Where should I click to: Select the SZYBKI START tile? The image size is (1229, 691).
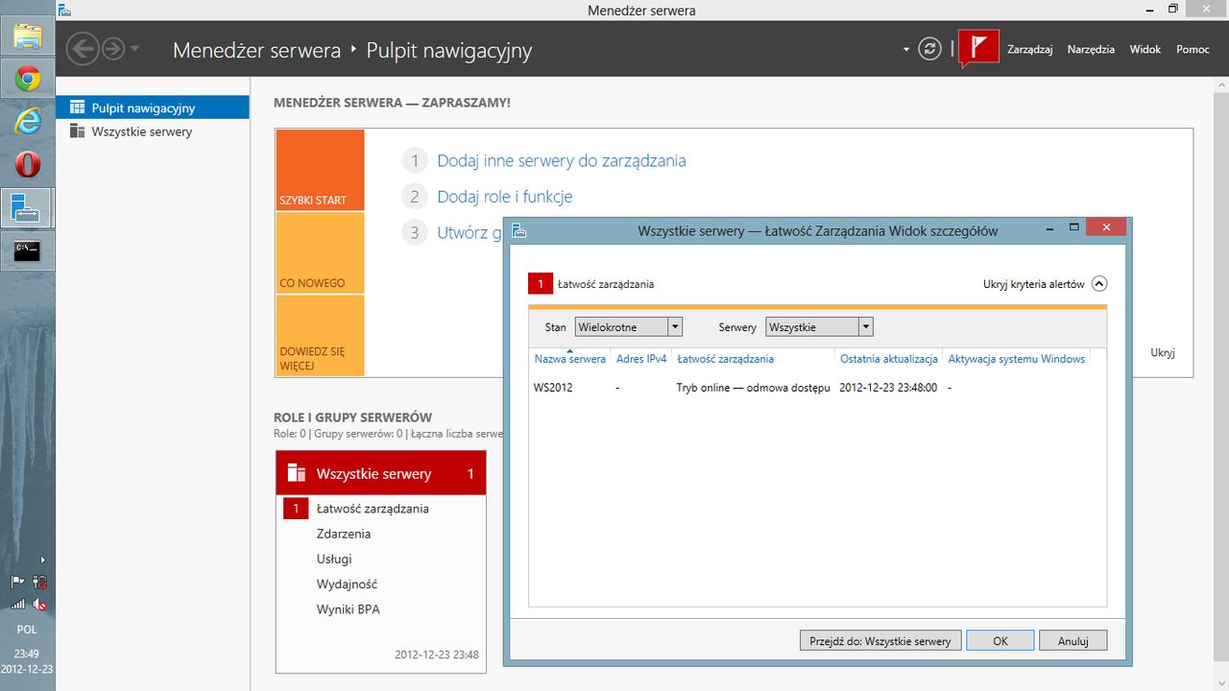pyautogui.click(x=320, y=170)
